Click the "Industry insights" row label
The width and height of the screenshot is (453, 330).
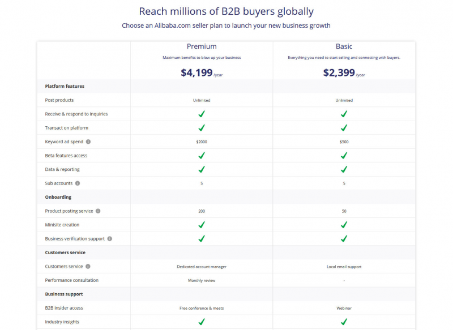tap(62, 322)
